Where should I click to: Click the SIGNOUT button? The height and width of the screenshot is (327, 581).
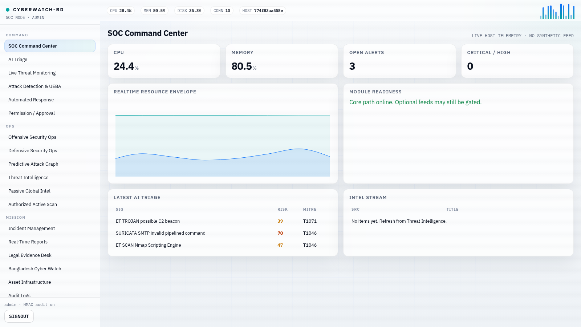(19, 316)
